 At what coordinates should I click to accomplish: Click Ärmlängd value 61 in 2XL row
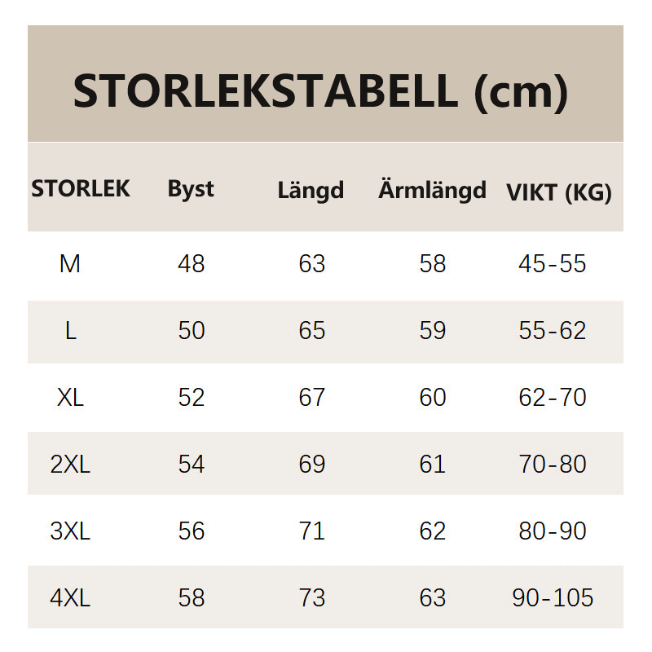(433, 465)
